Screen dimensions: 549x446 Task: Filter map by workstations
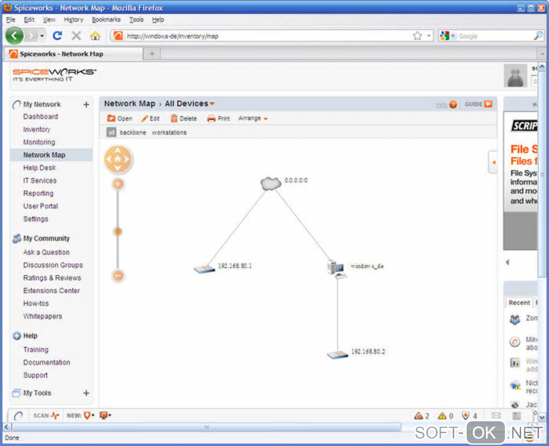click(x=169, y=132)
